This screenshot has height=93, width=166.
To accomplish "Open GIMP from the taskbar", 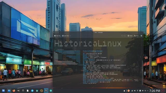I will coord(18,91).
